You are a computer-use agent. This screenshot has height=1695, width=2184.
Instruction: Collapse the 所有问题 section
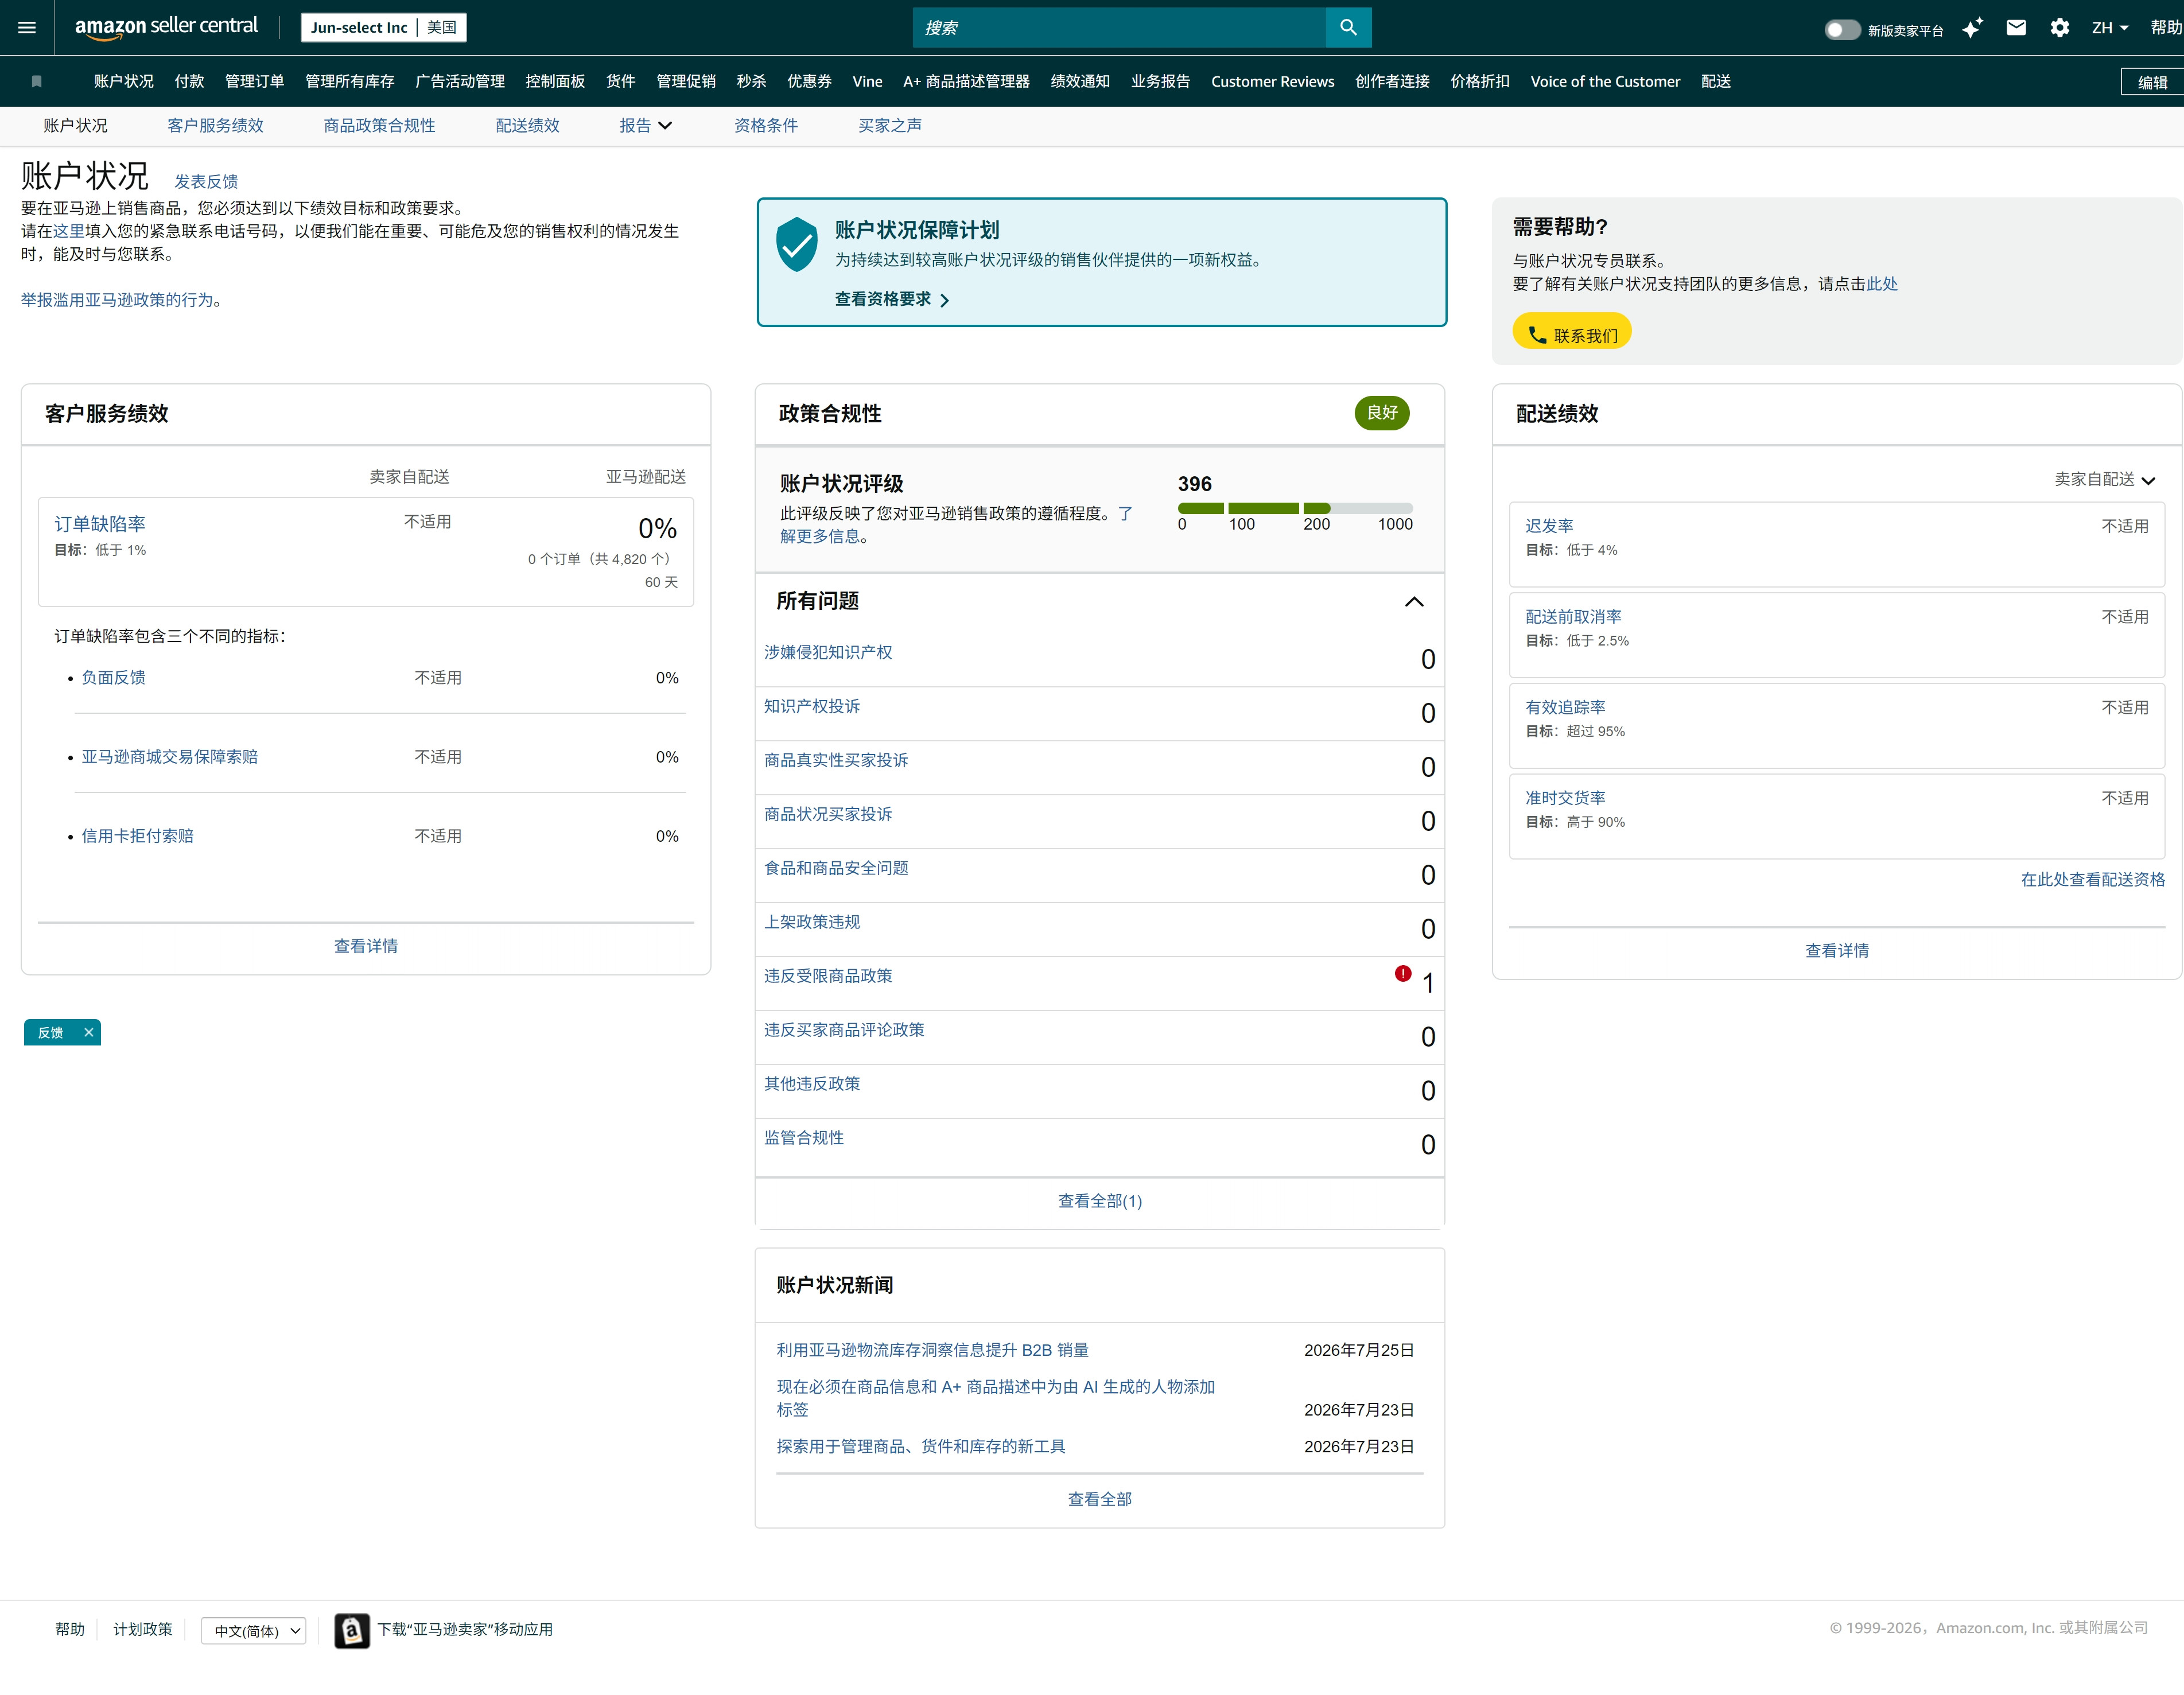1414,601
